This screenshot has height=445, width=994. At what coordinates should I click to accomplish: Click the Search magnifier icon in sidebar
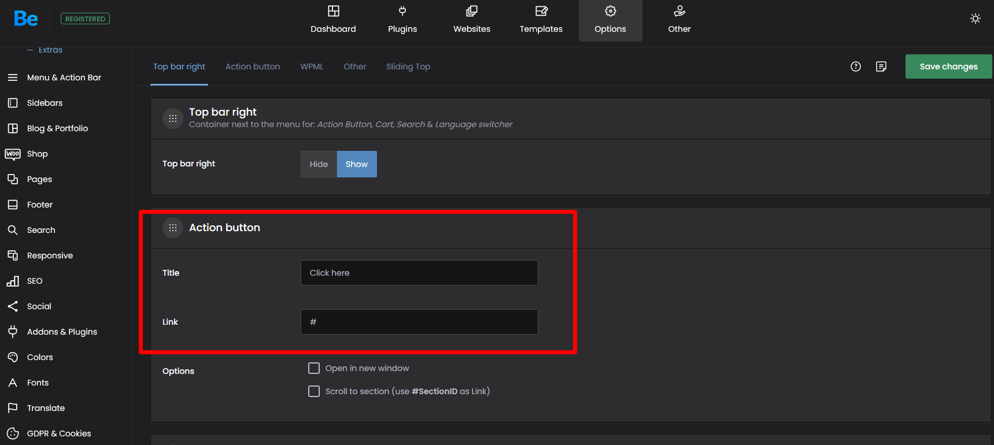13,230
